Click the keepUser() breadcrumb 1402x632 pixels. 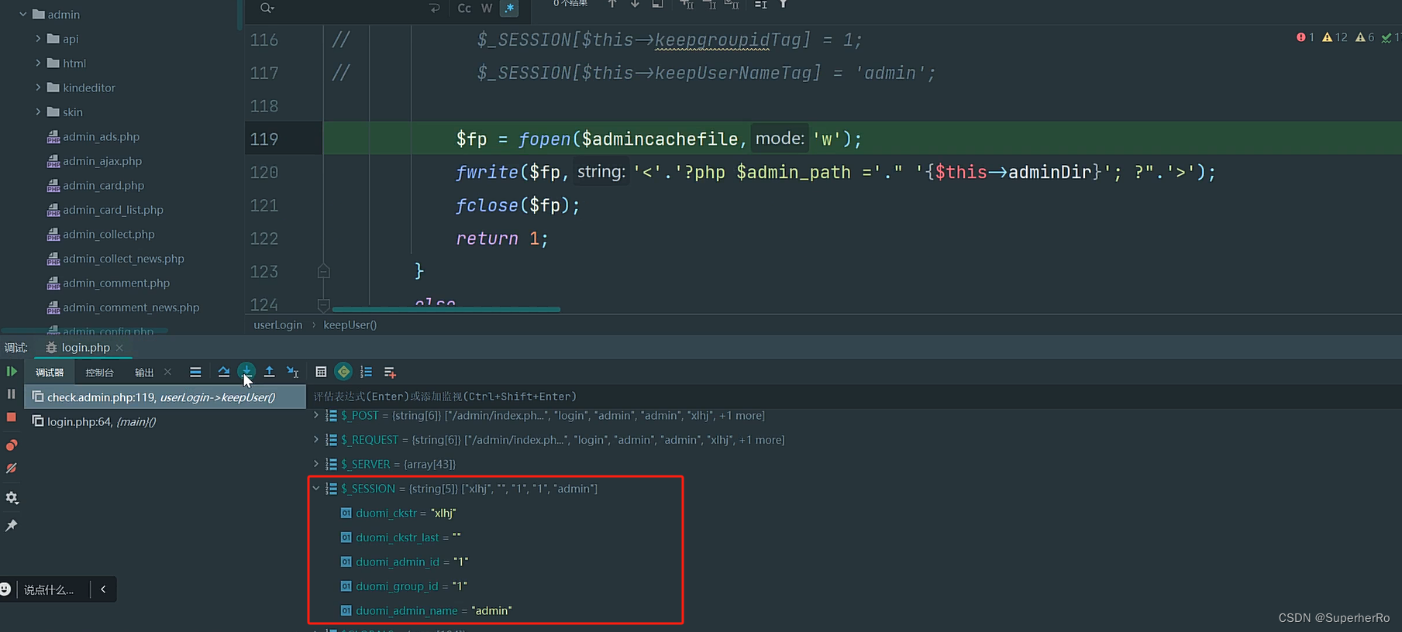click(350, 325)
